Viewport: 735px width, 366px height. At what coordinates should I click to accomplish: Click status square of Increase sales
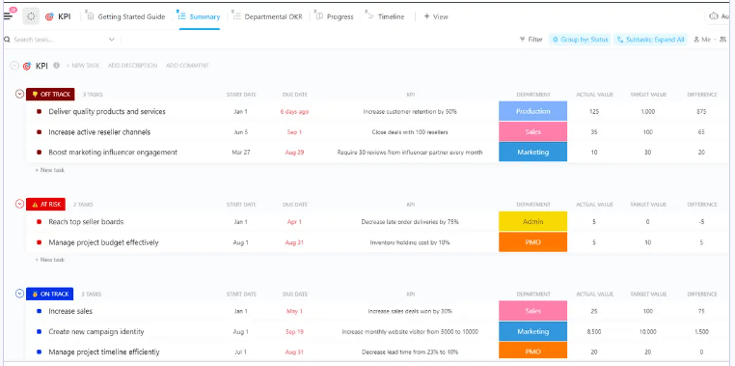40,311
